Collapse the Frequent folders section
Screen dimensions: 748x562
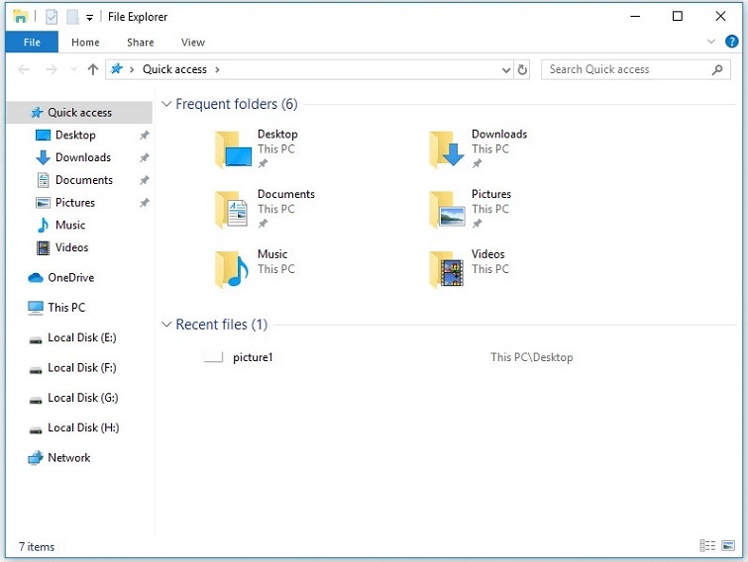(x=166, y=104)
